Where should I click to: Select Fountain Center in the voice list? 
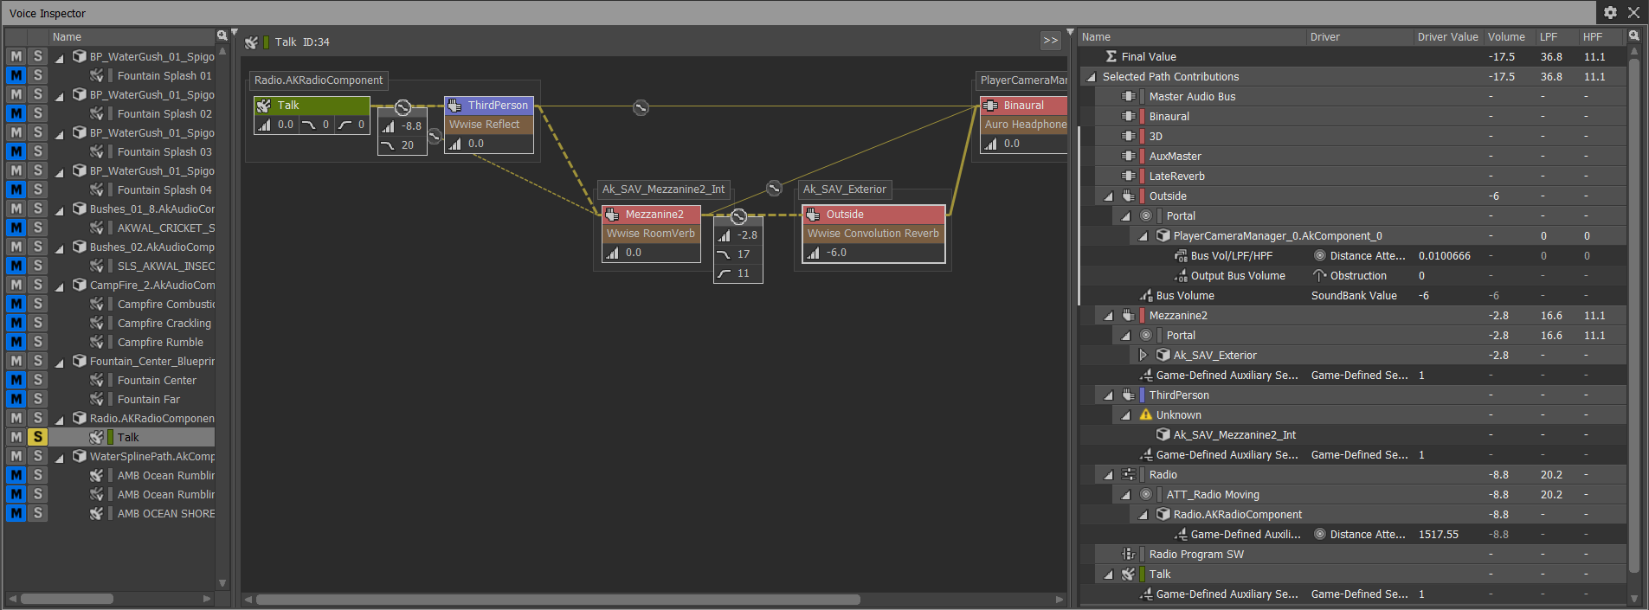tap(157, 381)
